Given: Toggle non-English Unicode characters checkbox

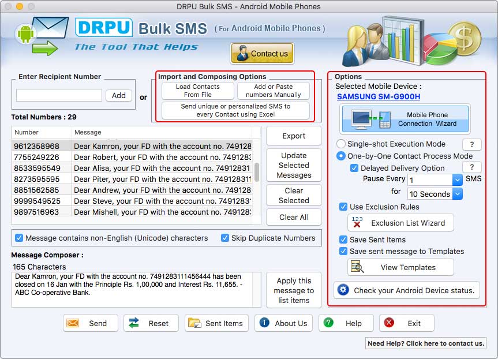Looking at the screenshot, I should [19, 238].
